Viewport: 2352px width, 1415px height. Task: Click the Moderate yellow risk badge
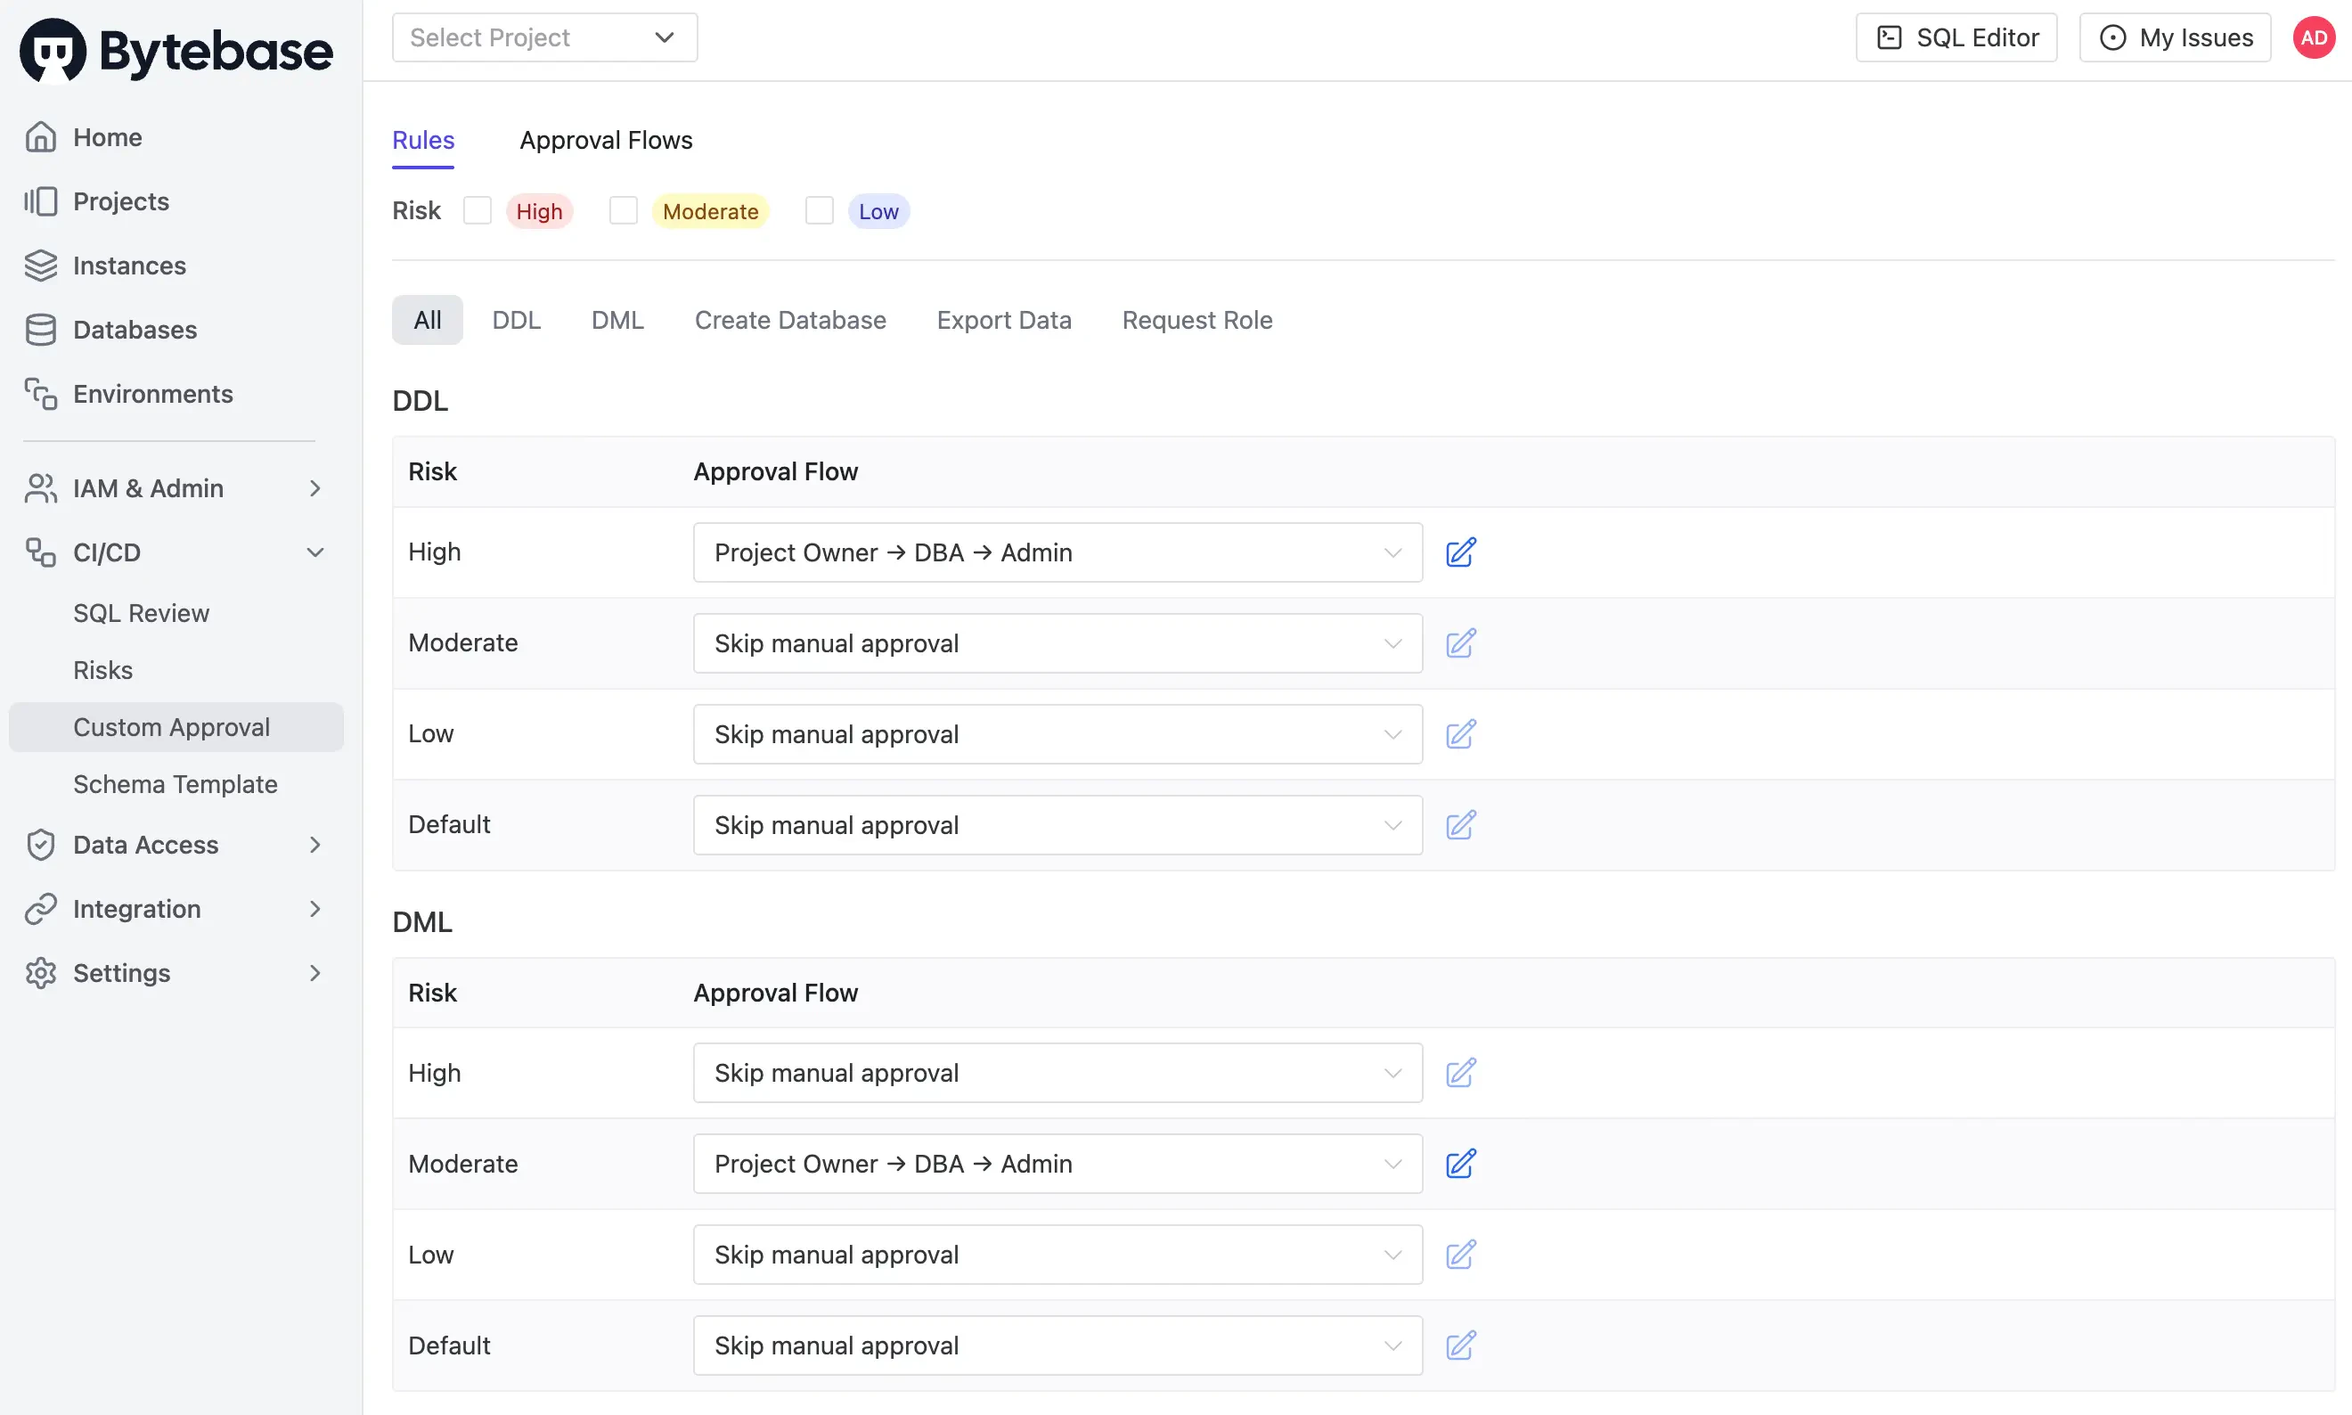click(x=710, y=210)
